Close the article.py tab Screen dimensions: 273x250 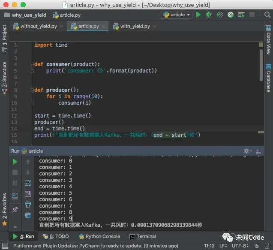tap(103, 27)
